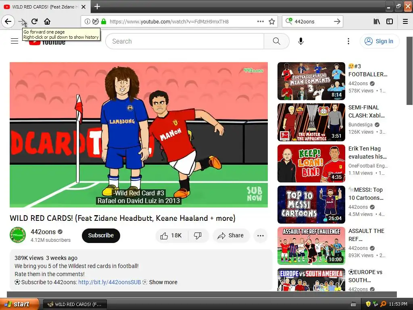Open YouTube guide hamburger menu
413x310 pixels.
click(15, 41)
